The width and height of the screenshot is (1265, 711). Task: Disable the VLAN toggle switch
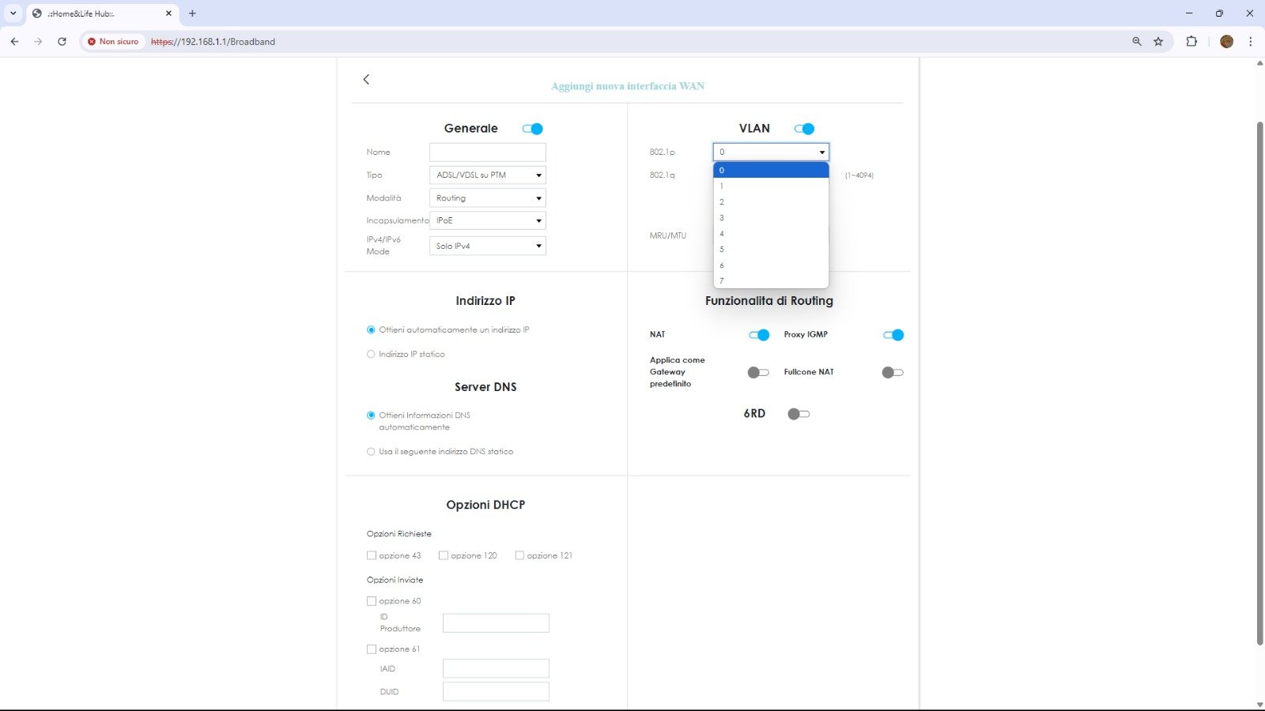click(x=804, y=129)
